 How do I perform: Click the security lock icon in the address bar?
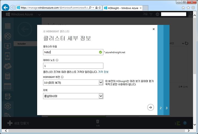[x=97, y=8]
